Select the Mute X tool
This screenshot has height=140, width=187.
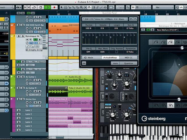click(x=85, y=7)
